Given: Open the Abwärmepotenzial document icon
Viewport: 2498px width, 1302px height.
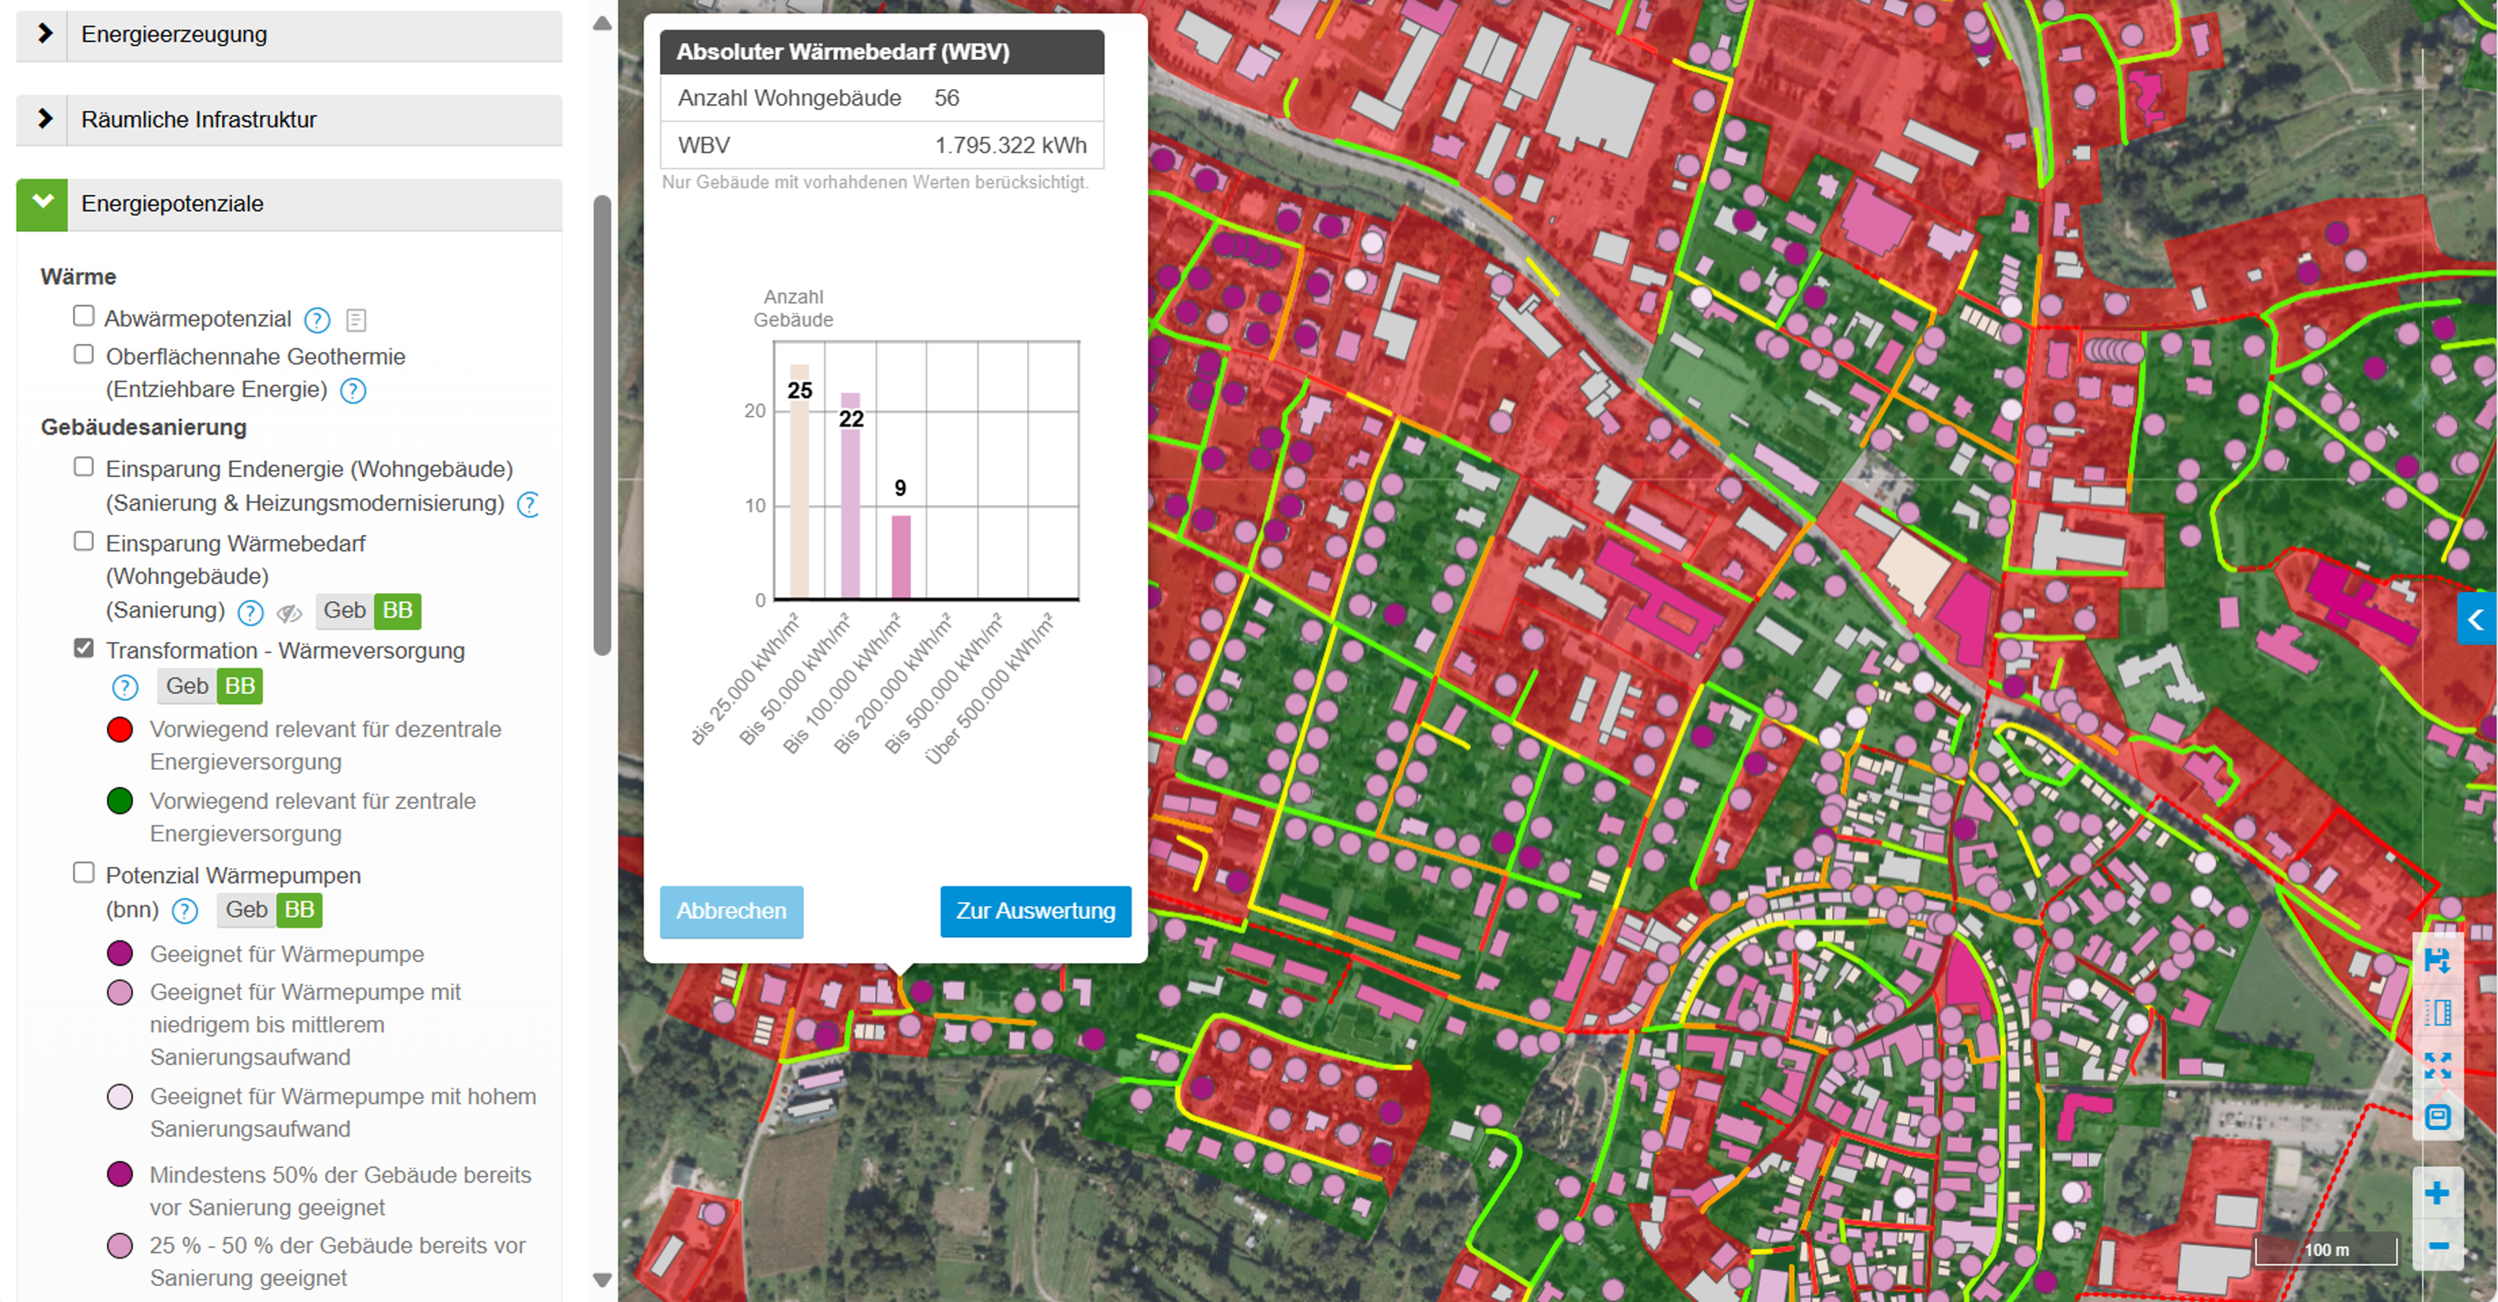Looking at the screenshot, I should pos(356,320).
